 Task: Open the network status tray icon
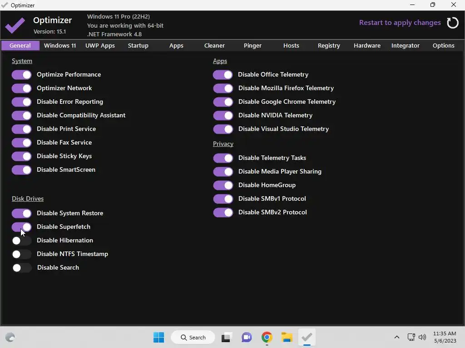pos(411,337)
